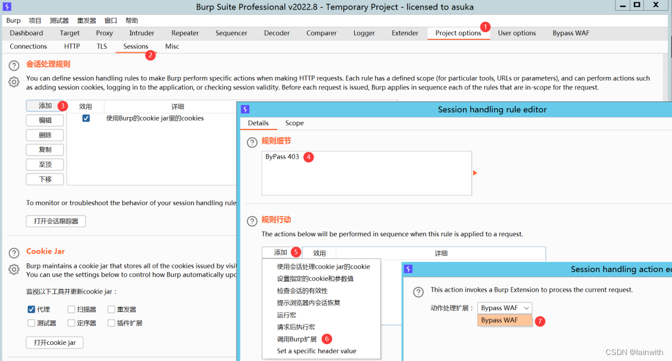Open the Misc sub-tab
This screenshot has width=672, height=361.
pos(172,47)
